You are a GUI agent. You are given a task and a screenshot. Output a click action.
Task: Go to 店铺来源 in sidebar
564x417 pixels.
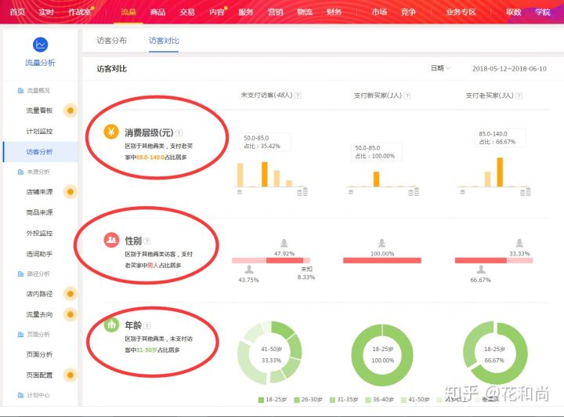pyautogui.click(x=39, y=192)
